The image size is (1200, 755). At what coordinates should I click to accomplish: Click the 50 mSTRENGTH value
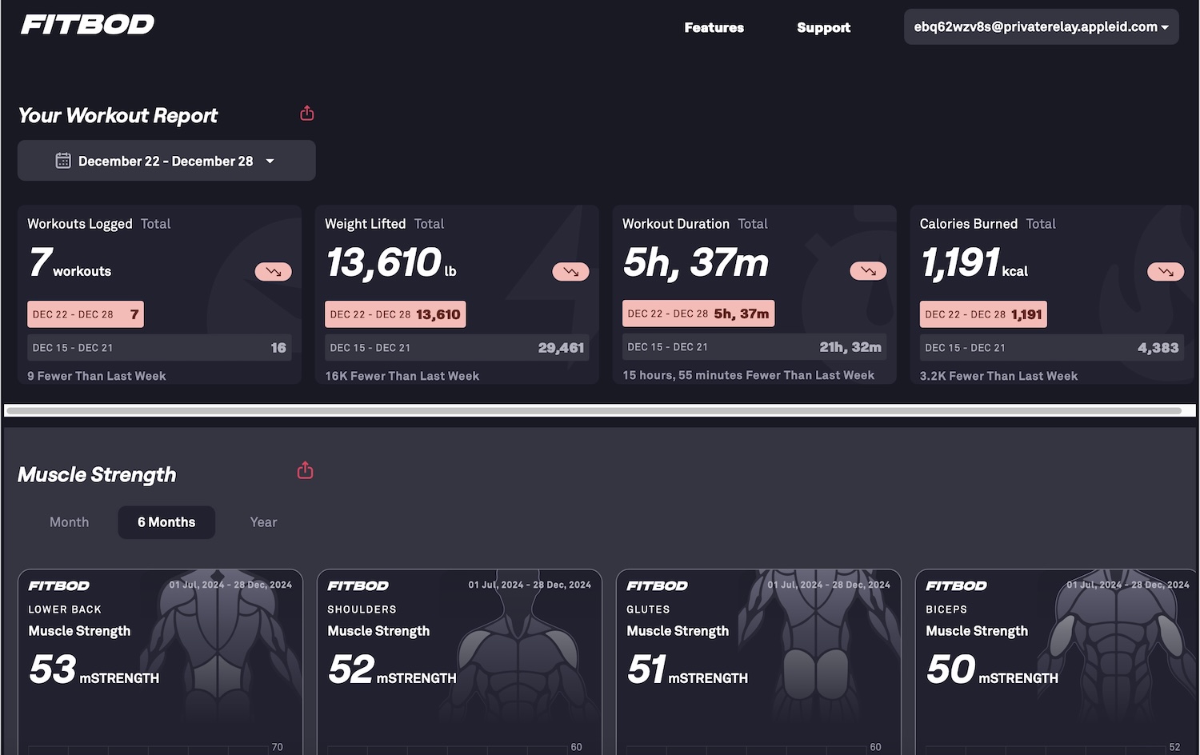(993, 670)
